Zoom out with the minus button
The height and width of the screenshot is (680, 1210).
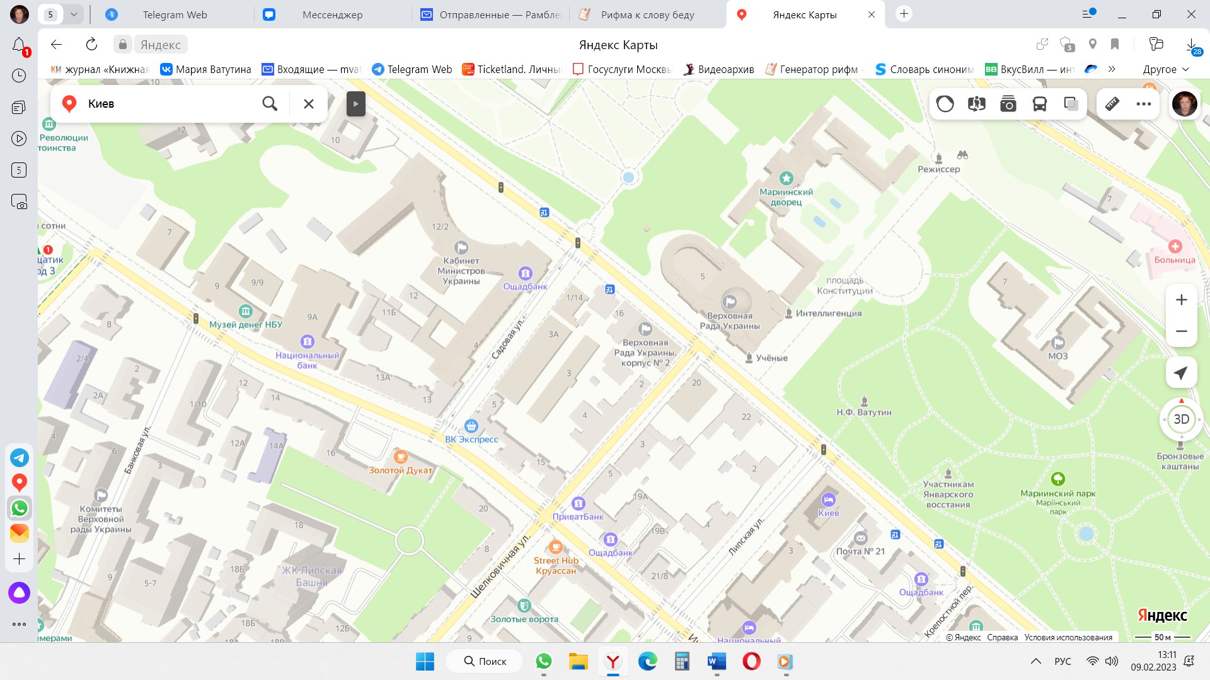coord(1182,331)
